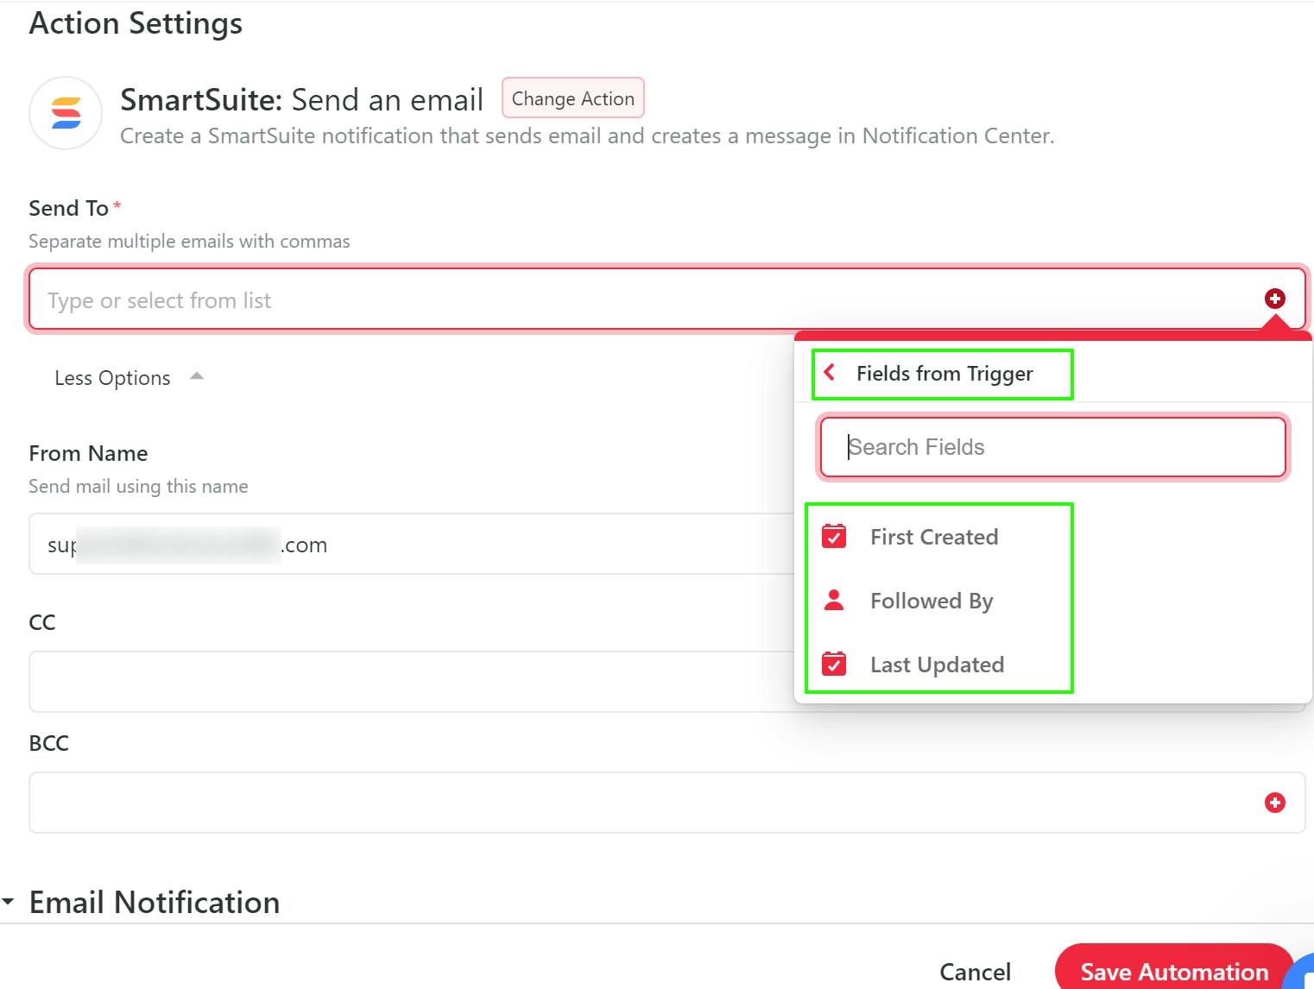Select Followed By from the field list

click(932, 601)
